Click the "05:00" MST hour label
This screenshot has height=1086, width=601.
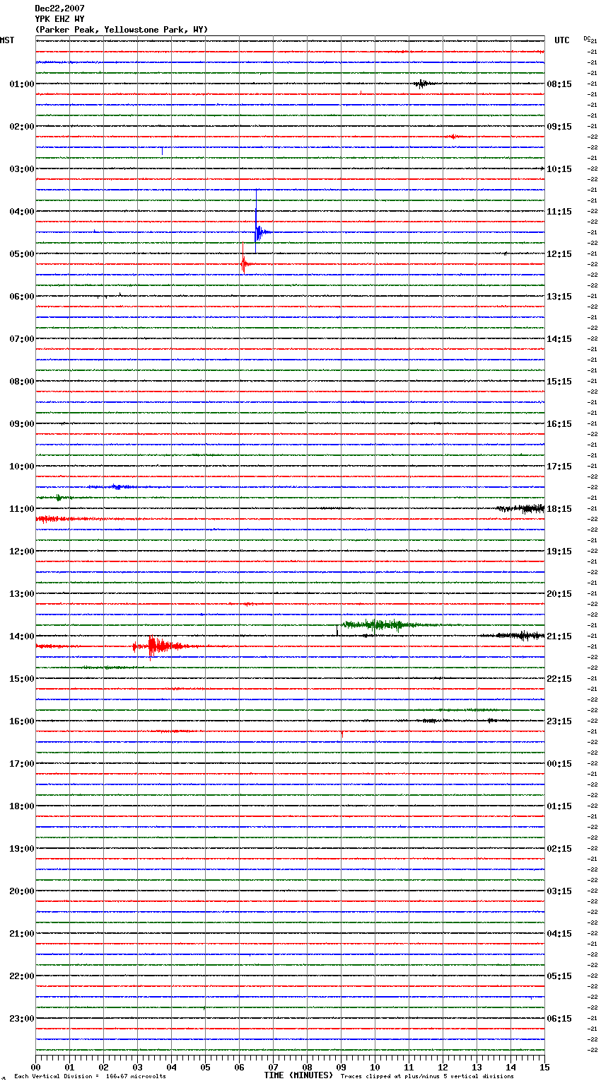pyautogui.click(x=22, y=254)
